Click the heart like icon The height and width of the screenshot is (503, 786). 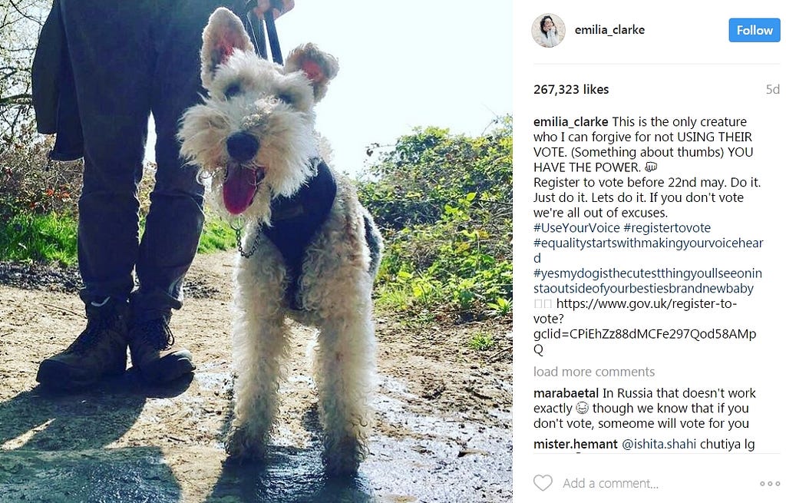click(x=543, y=483)
